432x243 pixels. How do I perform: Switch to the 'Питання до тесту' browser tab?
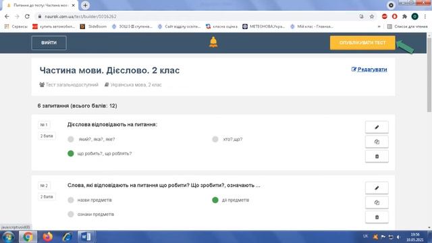39,5
